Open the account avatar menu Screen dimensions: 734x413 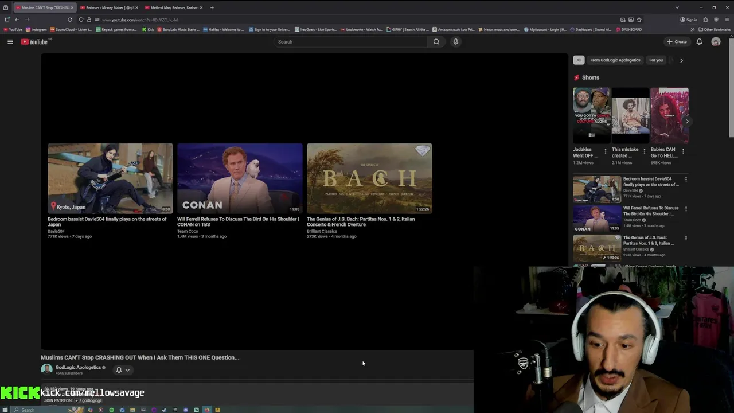(716, 42)
